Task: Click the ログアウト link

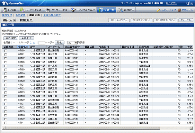Action: 171,3
